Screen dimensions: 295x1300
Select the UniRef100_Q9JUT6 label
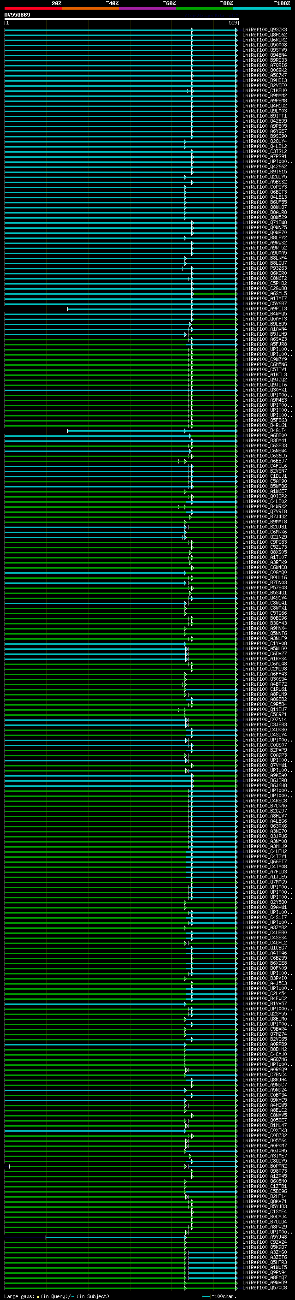tap(265, 385)
